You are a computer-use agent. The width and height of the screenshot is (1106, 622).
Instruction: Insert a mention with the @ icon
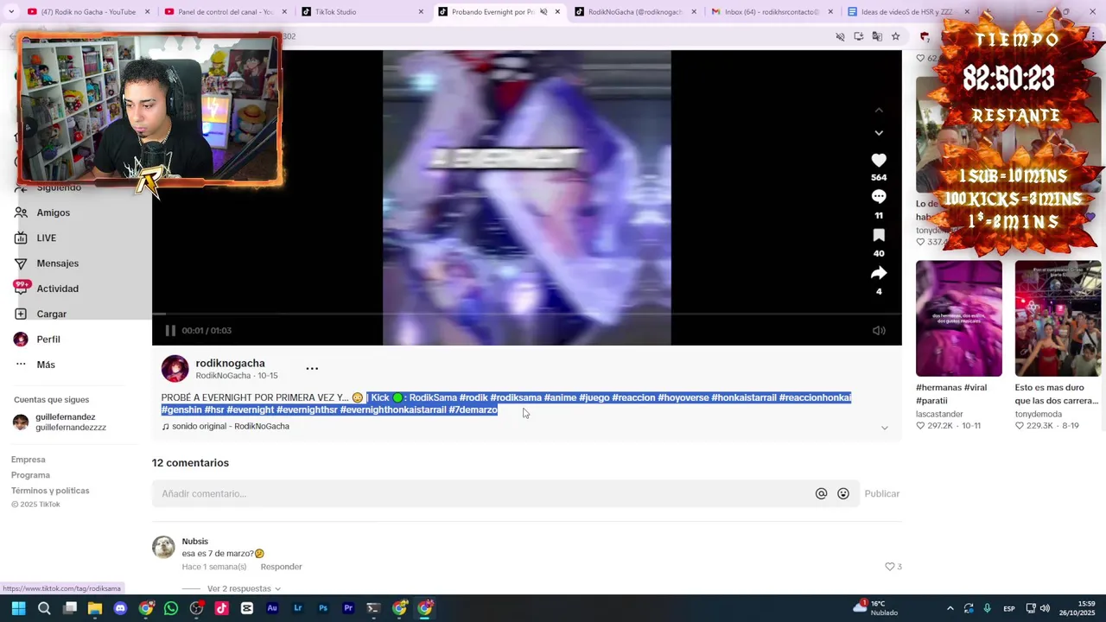click(x=821, y=494)
